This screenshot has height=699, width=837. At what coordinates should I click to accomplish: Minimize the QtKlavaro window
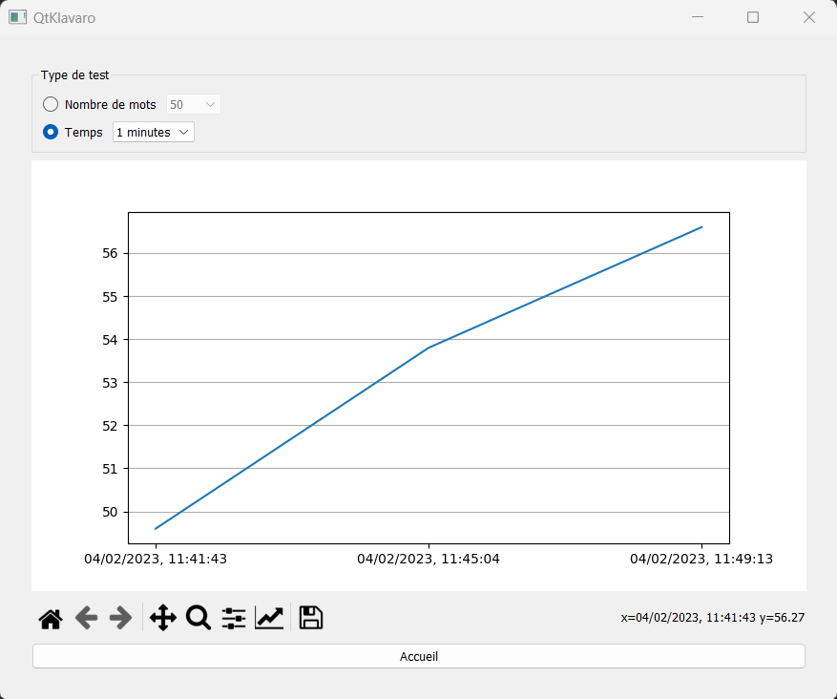pos(697,17)
